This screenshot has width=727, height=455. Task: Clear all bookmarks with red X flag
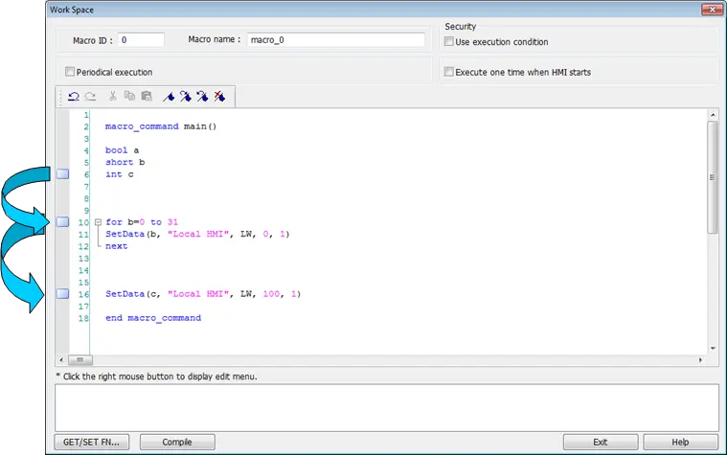pos(219,97)
